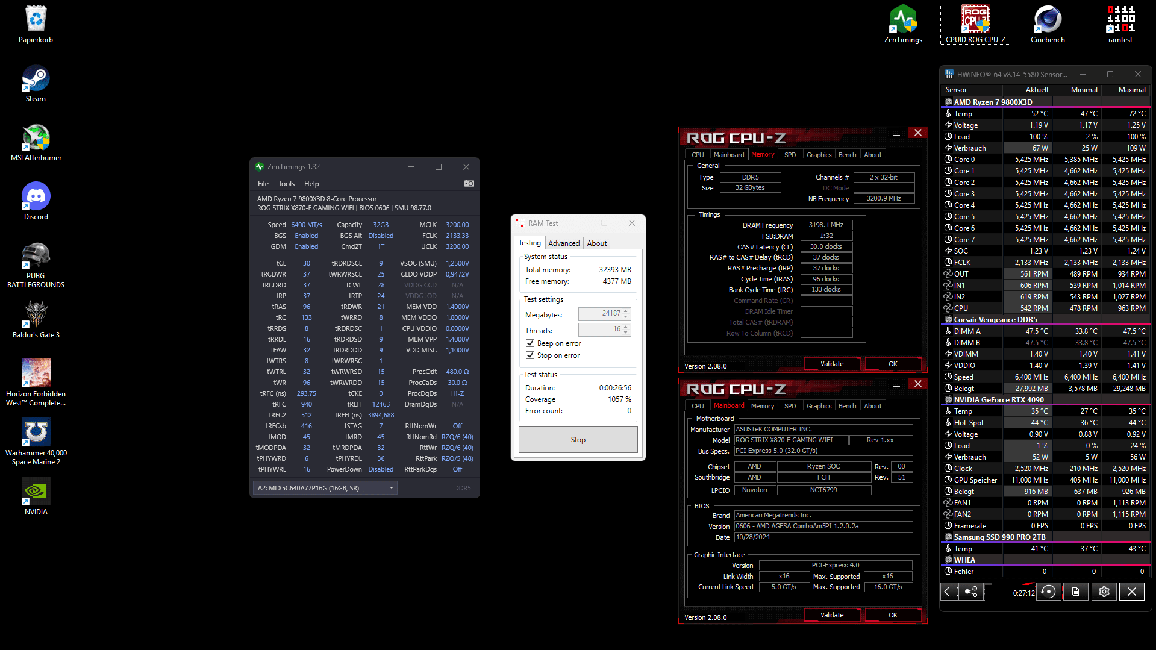This screenshot has width=1156, height=650.
Task: Click the Aktuell column header in HWiNFO
Action: point(1028,90)
